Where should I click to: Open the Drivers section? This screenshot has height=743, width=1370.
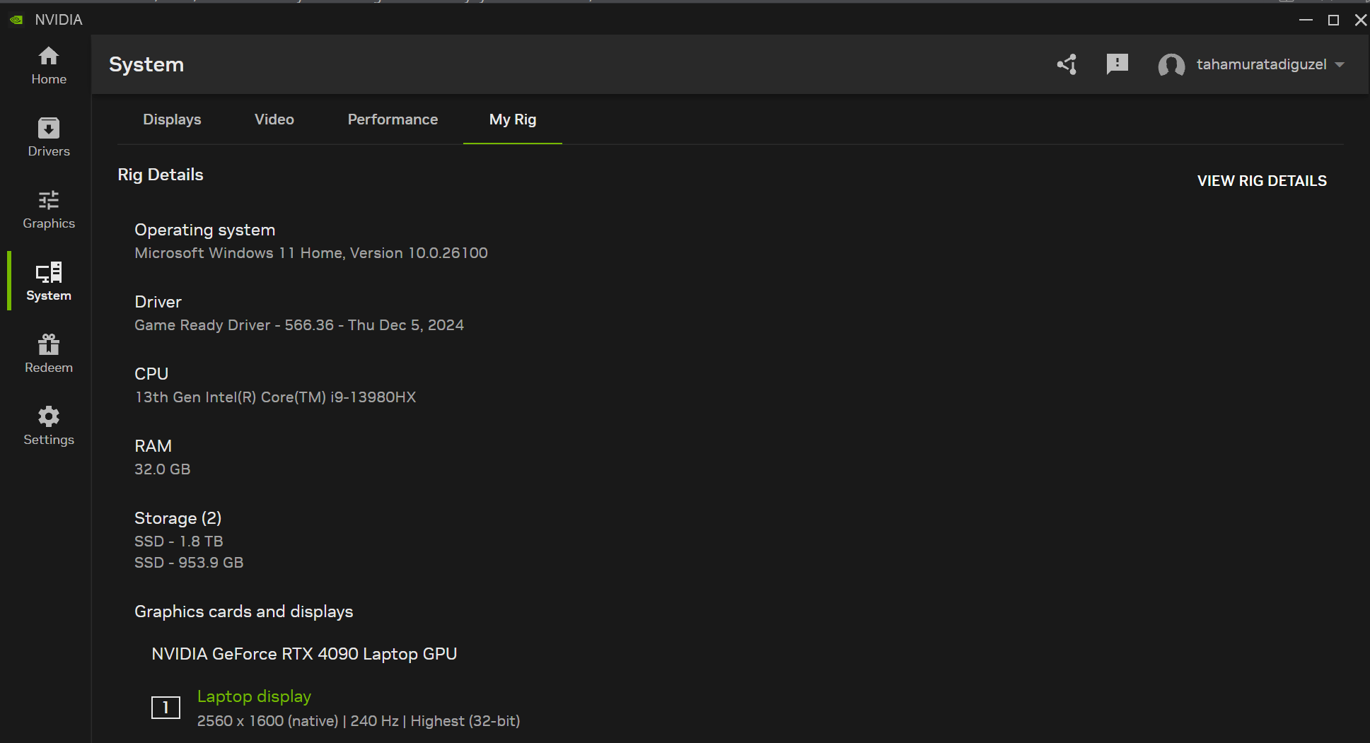[49, 138]
